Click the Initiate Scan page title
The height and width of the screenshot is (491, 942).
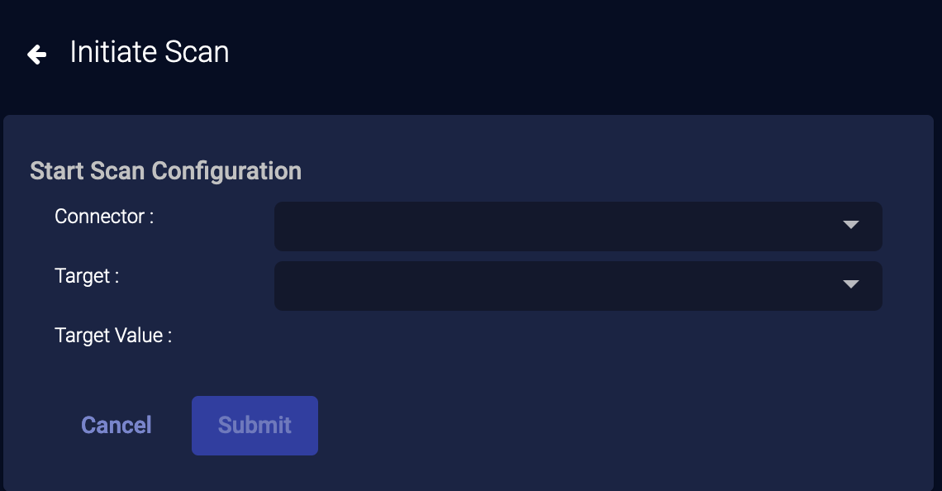pyautogui.click(x=150, y=52)
